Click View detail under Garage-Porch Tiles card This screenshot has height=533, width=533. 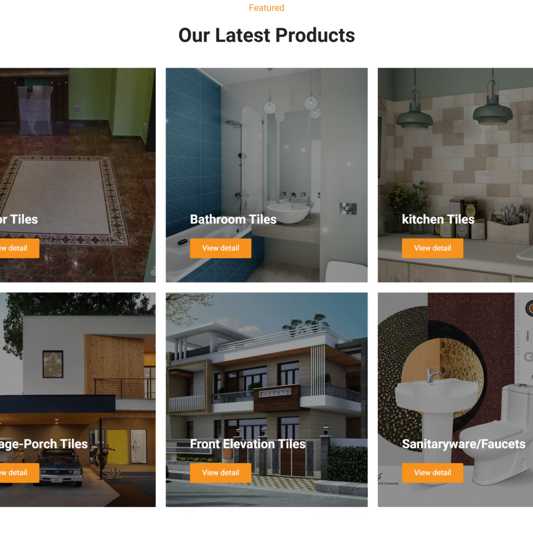pyautogui.click(x=19, y=473)
